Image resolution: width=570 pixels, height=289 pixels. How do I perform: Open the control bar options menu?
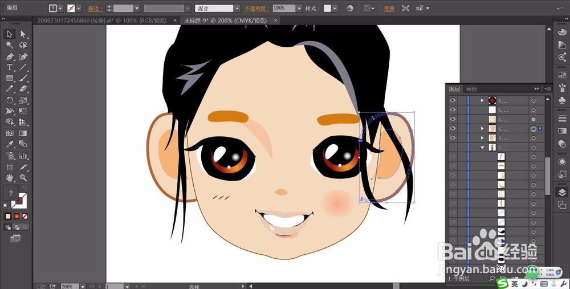pos(560,9)
